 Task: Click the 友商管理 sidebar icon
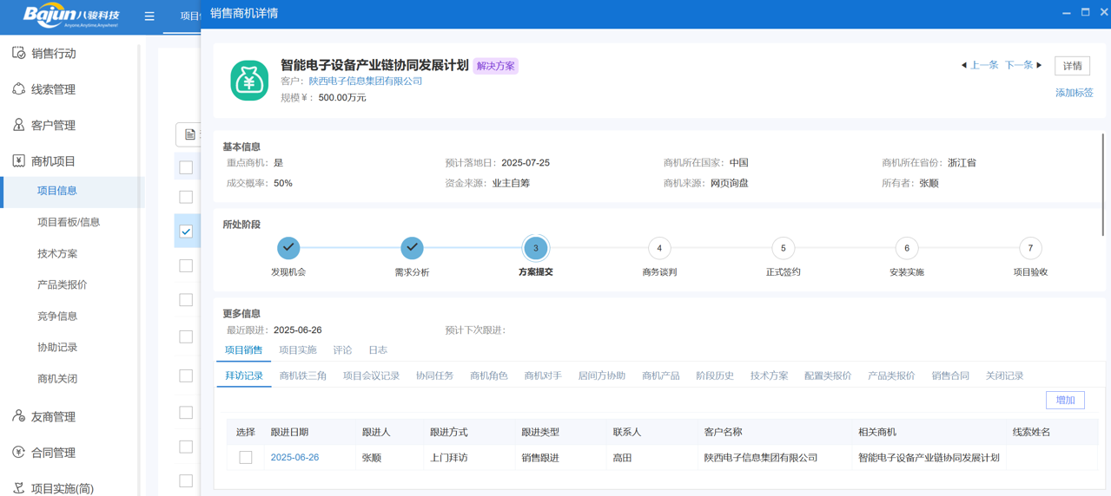[x=18, y=416]
